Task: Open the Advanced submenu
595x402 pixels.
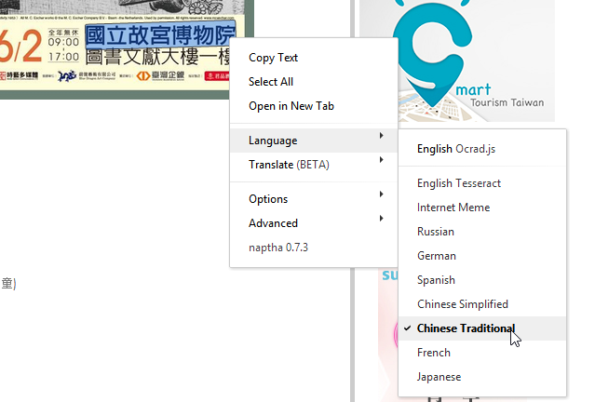Action: click(314, 223)
